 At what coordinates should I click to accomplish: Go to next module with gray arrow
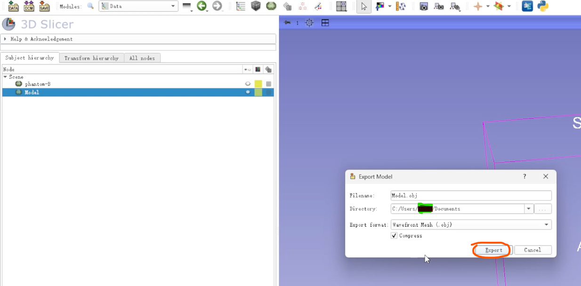point(217,6)
